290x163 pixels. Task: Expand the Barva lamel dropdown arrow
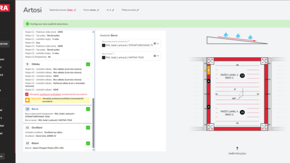click(158, 56)
